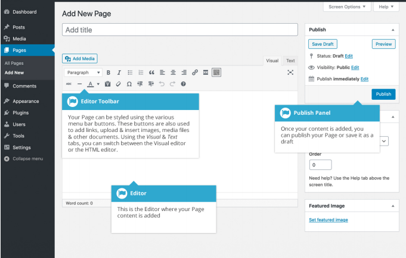The width and height of the screenshot is (406, 258).
Task: Apply blockquote formatting
Action: (x=152, y=73)
